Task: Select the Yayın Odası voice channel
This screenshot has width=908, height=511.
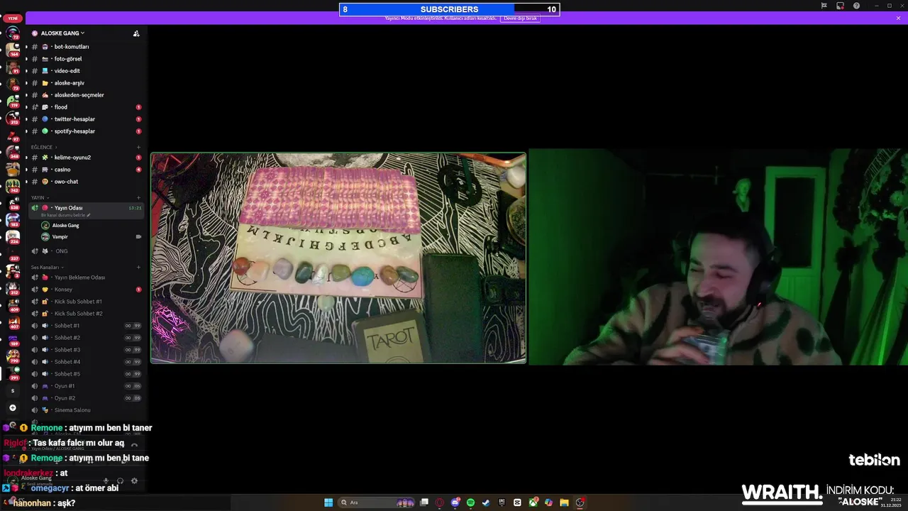Action: point(85,210)
